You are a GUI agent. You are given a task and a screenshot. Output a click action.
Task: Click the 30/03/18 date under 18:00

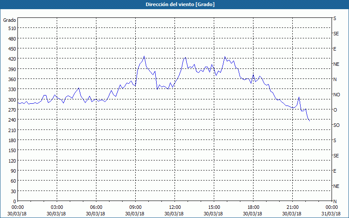[x=253, y=214]
